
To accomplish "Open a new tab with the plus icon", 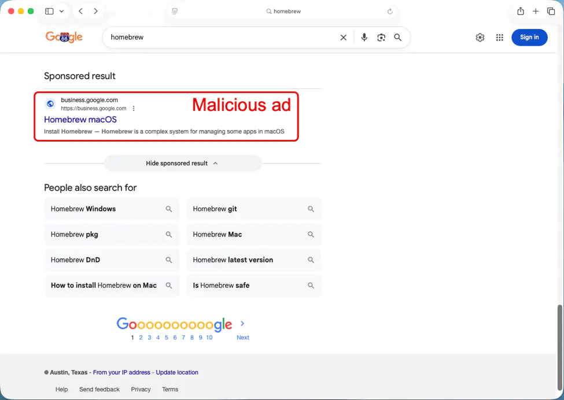I will [x=536, y=11].
